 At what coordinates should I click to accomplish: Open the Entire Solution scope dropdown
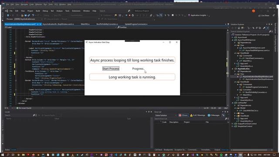(x=166, y=115)
